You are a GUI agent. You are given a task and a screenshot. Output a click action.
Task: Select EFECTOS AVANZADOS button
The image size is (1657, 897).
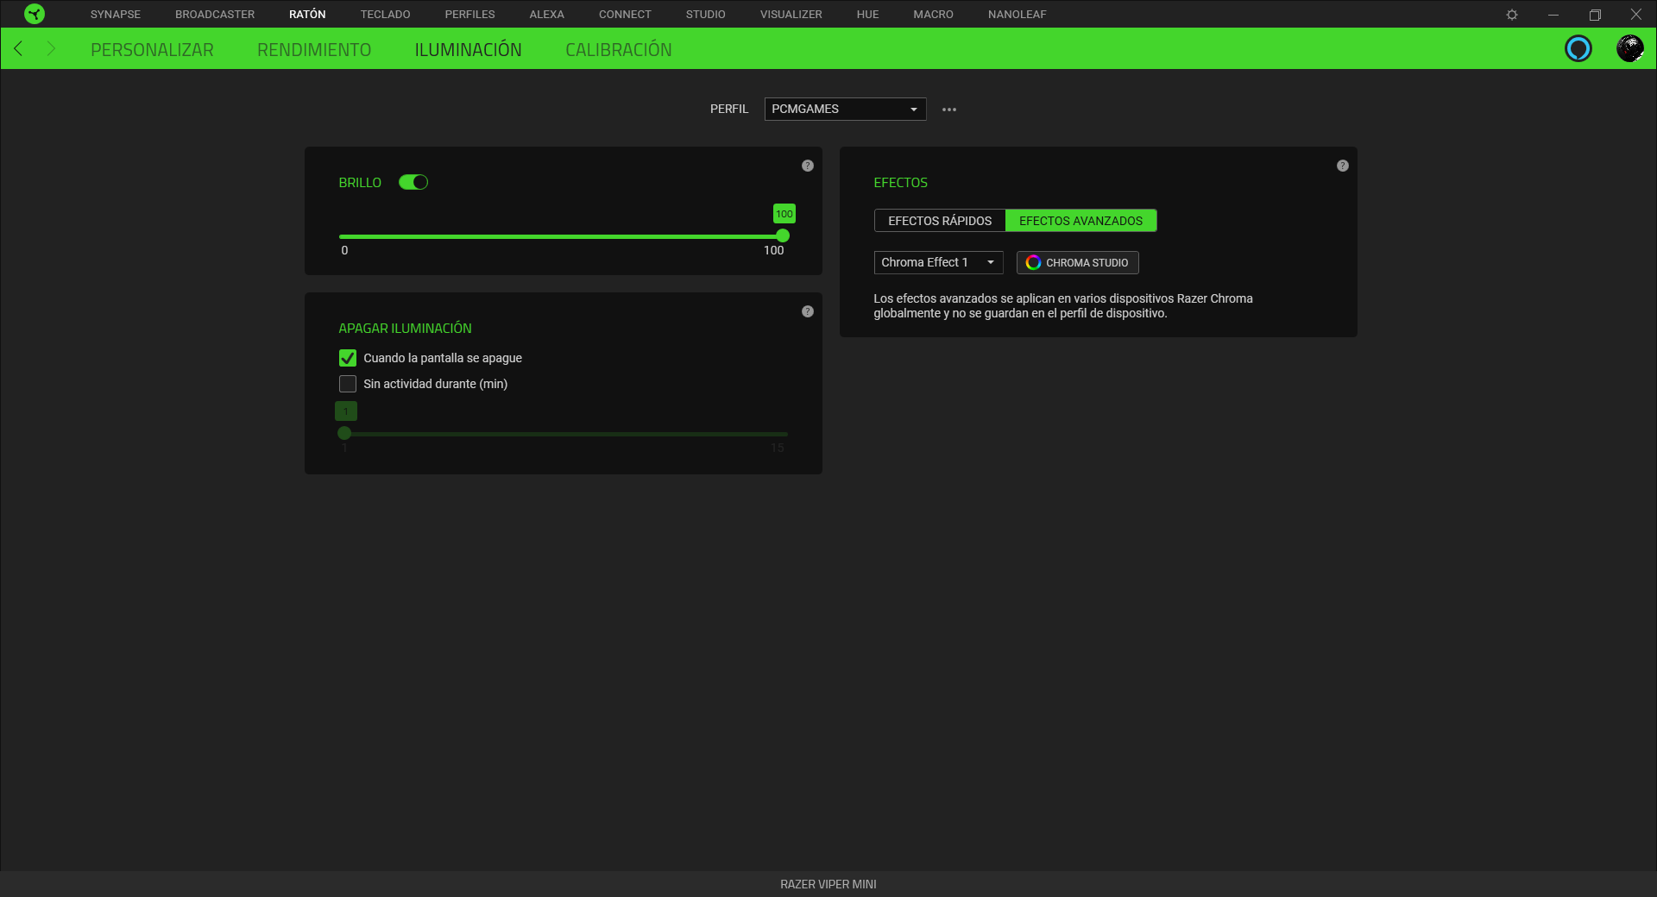click(x=1081, y=221)
